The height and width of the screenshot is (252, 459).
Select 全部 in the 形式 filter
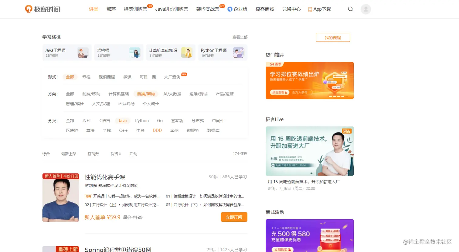coord(70,77)
